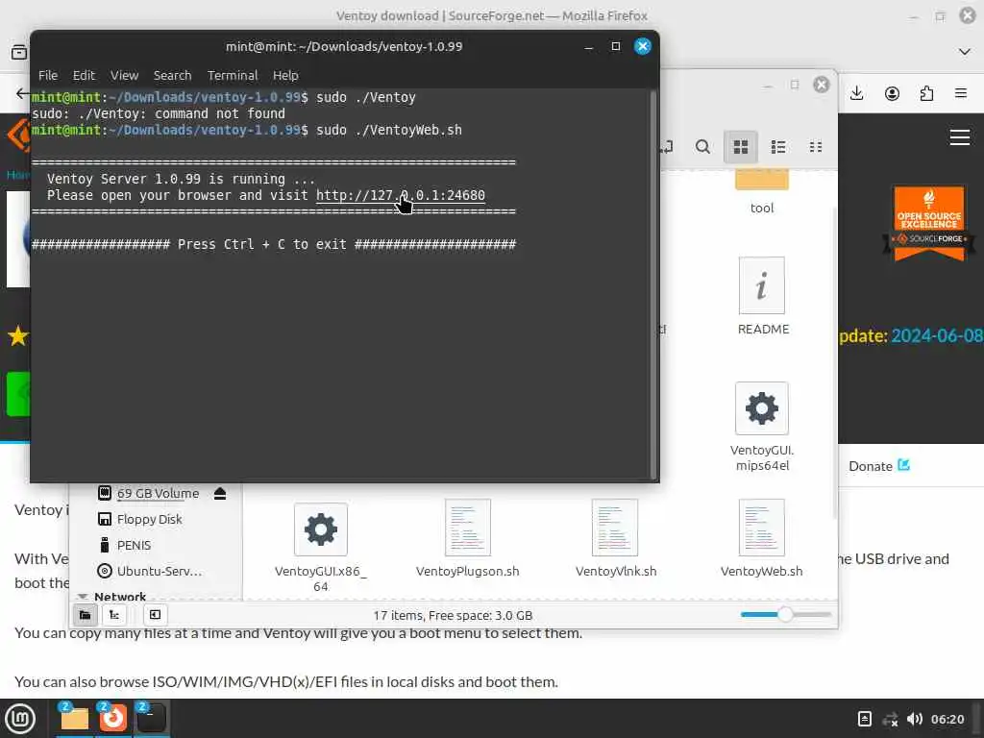Viewport: 984px width, 738px height.
Task: Switch to Firefox from taskbar
Action: coord(113,719)
